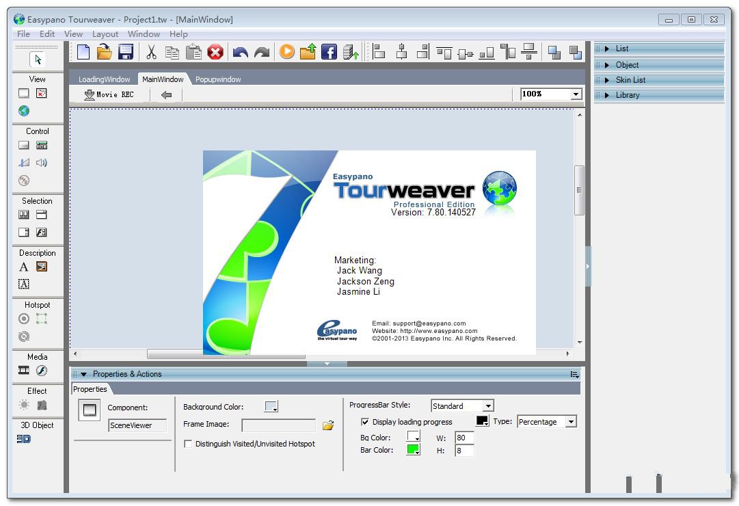Select the compass control icon
This screenshot has width=739, height=506.
click(x=23, y=180)
